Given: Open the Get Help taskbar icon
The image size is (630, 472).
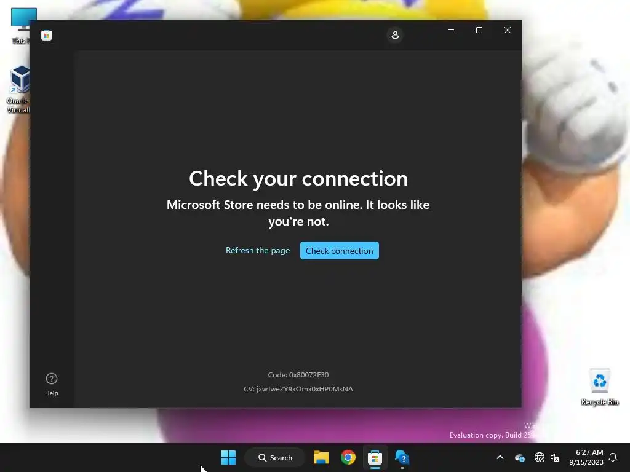Looking at the screenshot, I should [402, 457].
